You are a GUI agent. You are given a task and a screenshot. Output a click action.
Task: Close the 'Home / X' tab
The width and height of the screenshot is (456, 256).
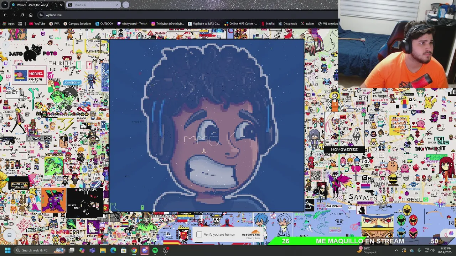(x=117, y=5)
